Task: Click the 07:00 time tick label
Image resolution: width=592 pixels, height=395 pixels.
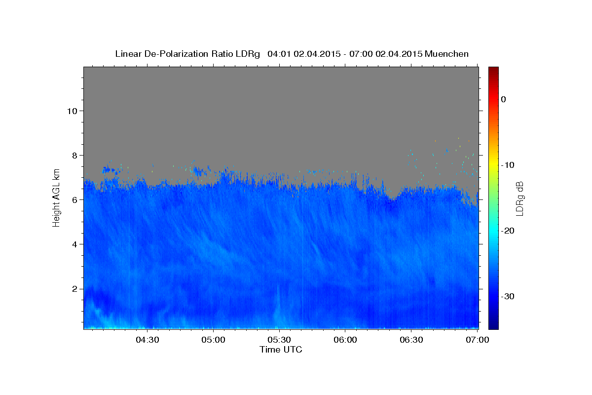Action: [478, 340]
